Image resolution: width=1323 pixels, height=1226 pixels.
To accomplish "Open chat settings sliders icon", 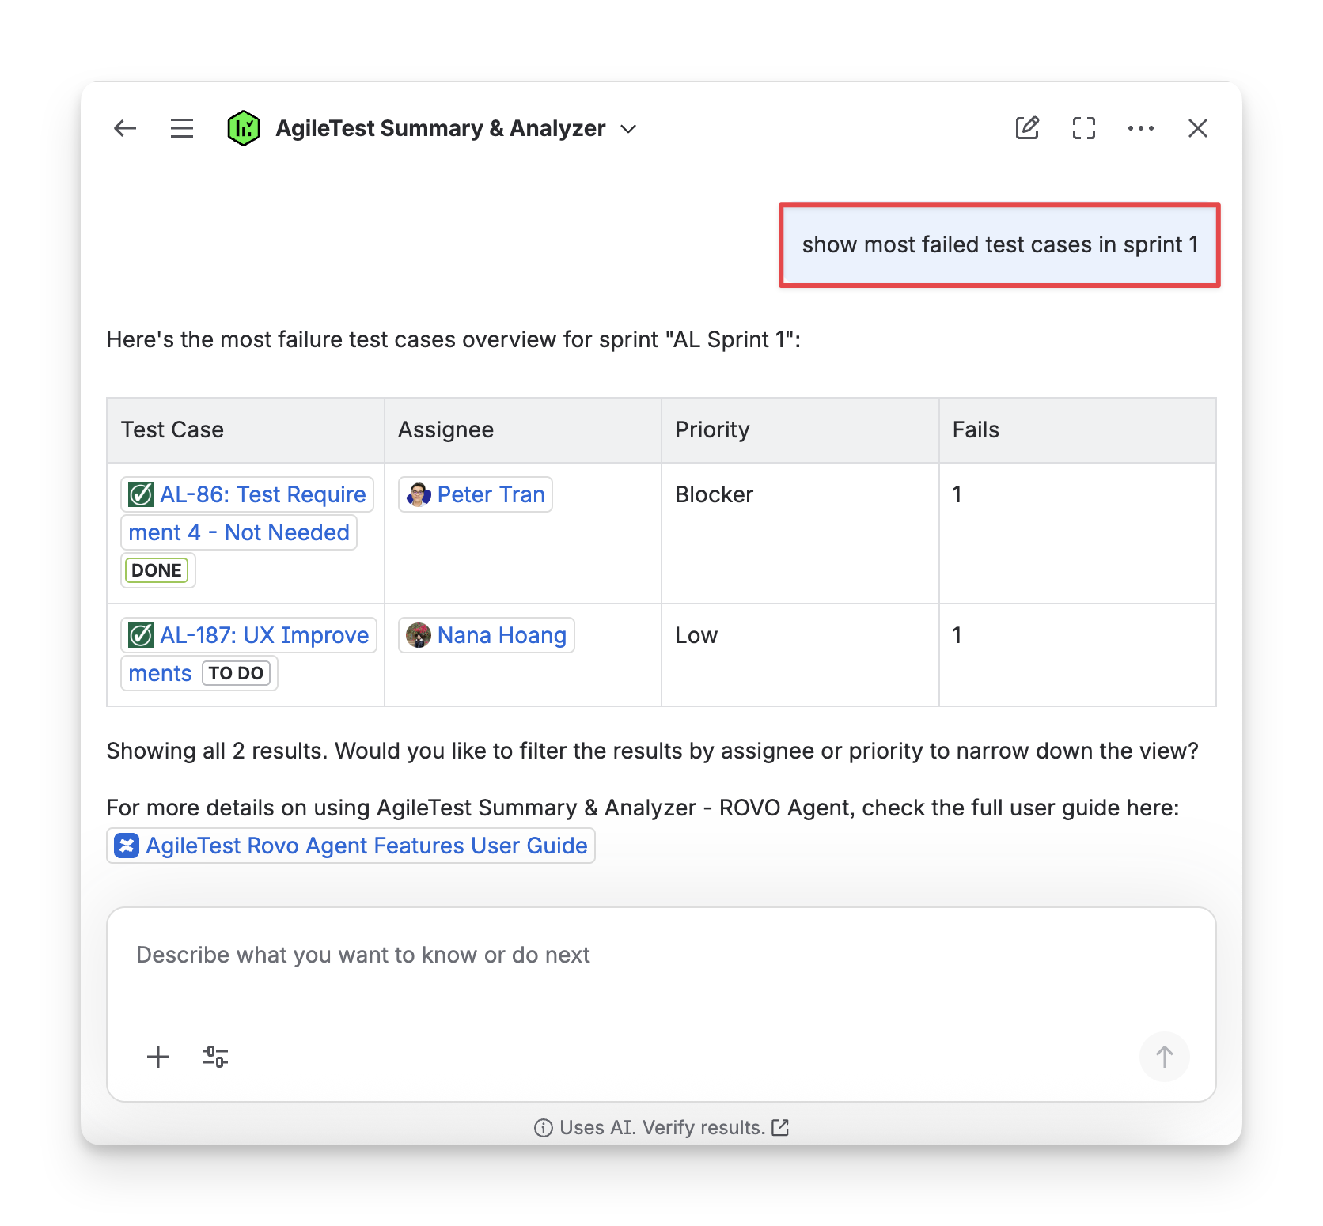I will tap(215, 1057).
